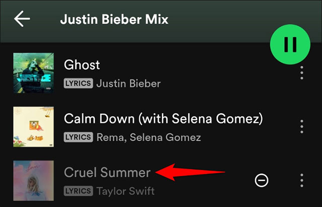
Task: Unhide Cruel Summer with the minus icon
Action: [x=262, y=180]
